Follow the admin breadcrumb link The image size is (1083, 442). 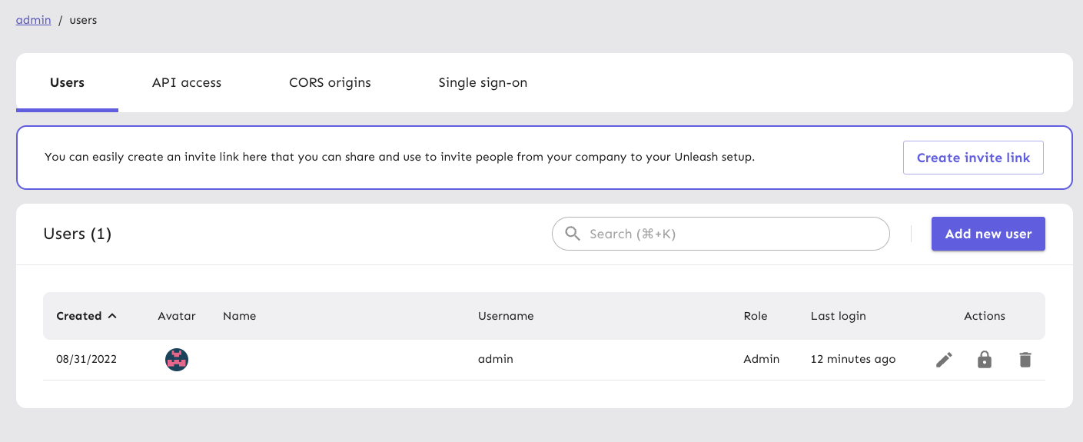[x=34, y=20]
